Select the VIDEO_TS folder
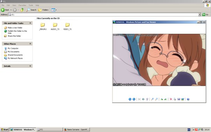Viewport: 211px width, 132px height. pyautogui.click(x=67, y=27)
